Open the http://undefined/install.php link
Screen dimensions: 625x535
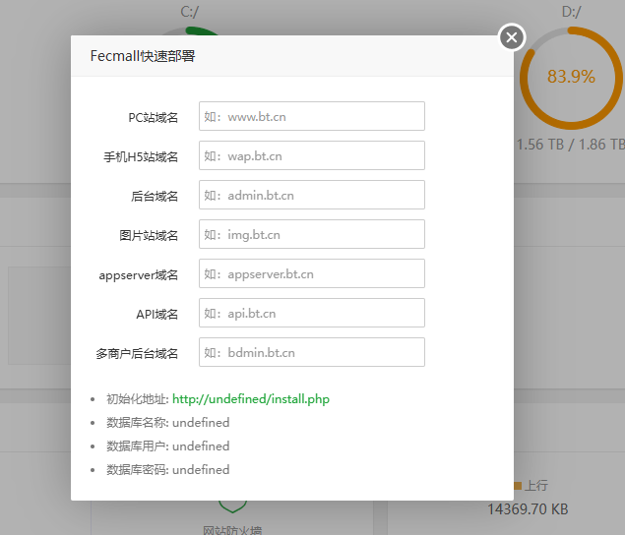[251, 399]
